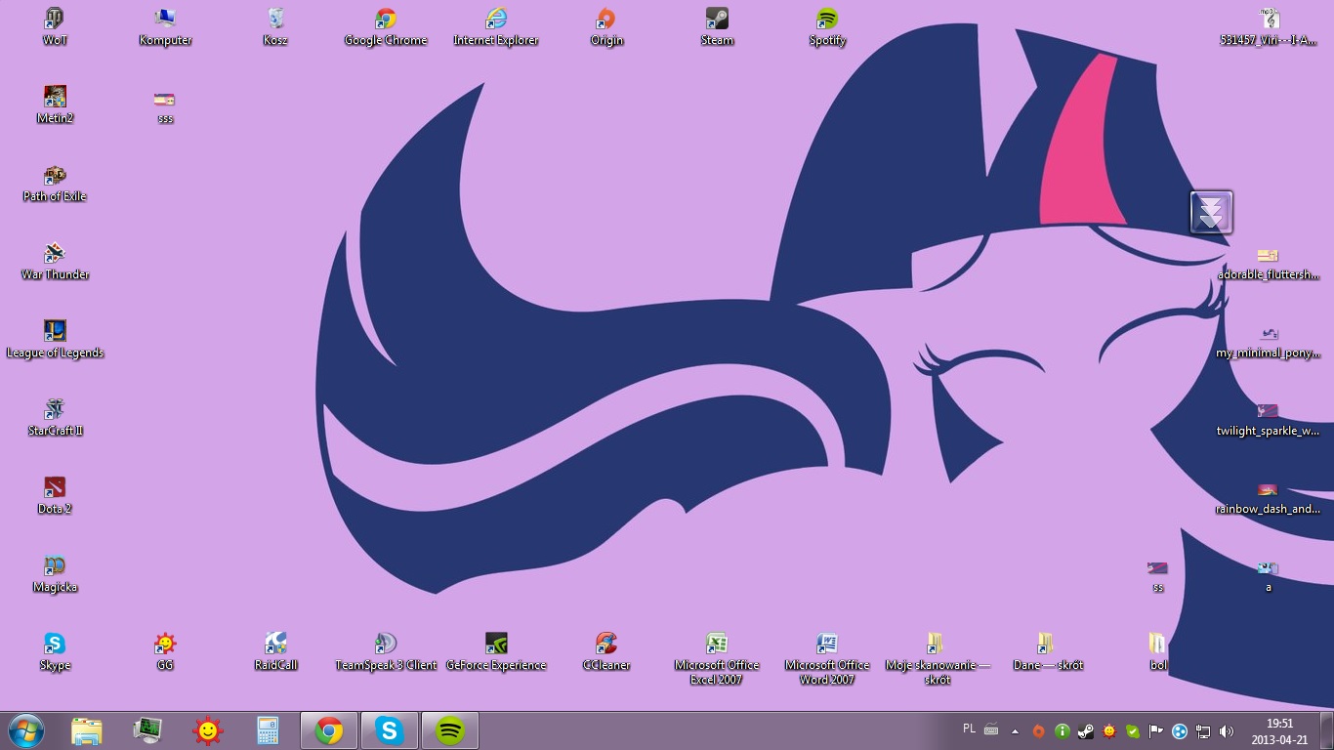
Task: Select the TeamSpeak 3 Client shortcut
Action: (x=386, y=651)
